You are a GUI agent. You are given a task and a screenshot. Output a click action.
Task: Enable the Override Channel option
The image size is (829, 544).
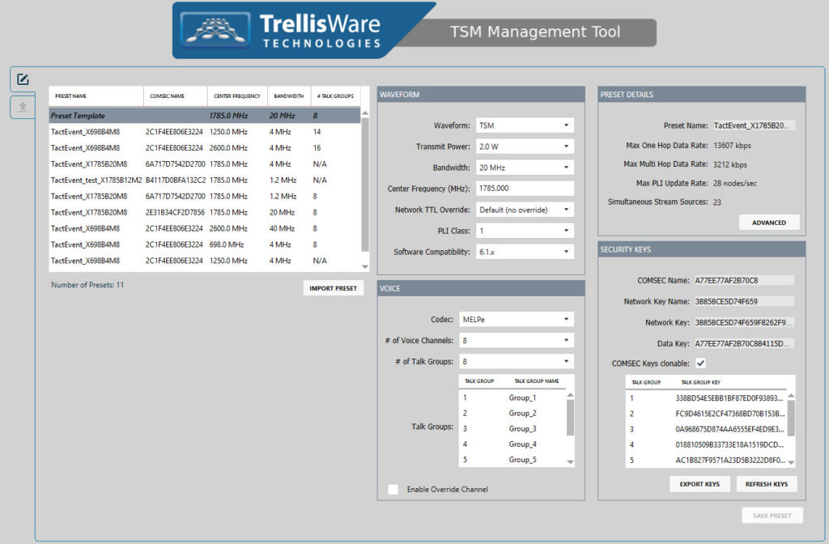[393, 489]
